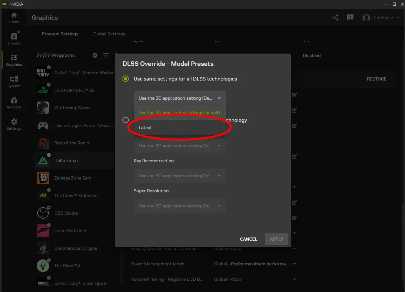Screen dimensions: 405x292
Task: Select the Call of Duty Modern Warfare icon
Action: click(x=43, y=73)
